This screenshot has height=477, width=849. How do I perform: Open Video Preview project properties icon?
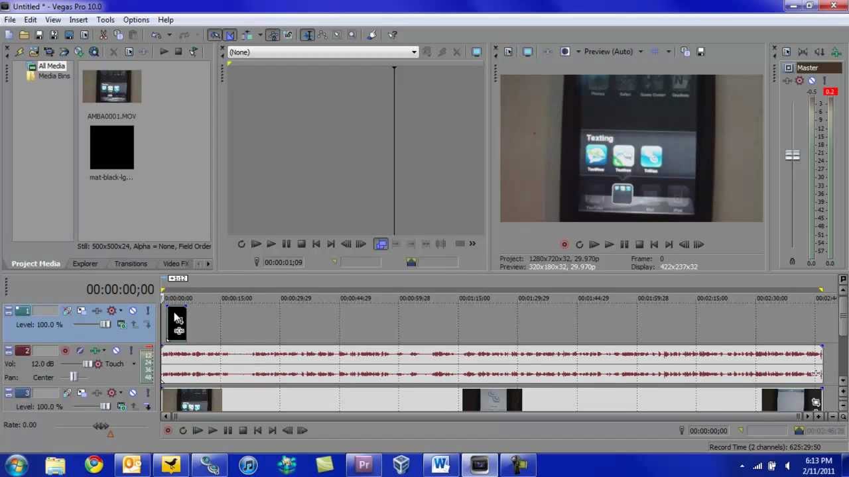point(509,52)
